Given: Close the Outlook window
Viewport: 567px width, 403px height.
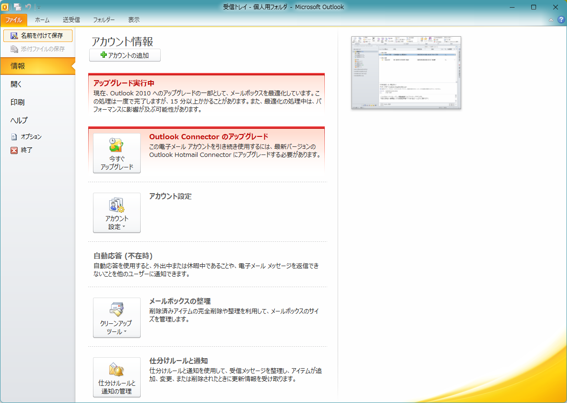Looking at the screenshot, I should pos(556,7).
